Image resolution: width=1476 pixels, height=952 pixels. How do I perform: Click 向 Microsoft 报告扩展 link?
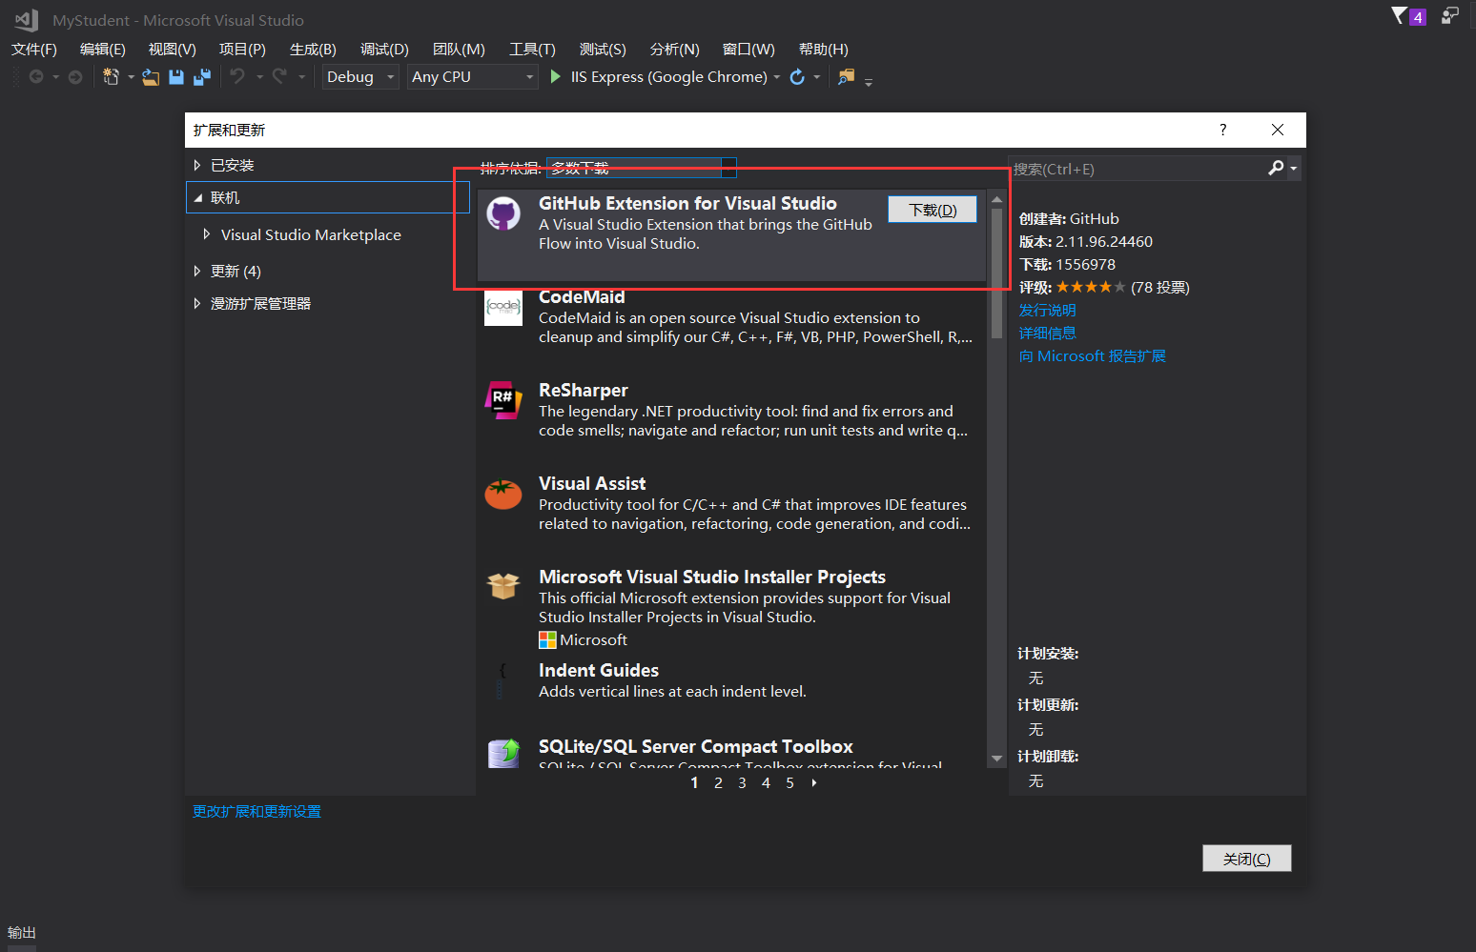tap(1092, 355)
